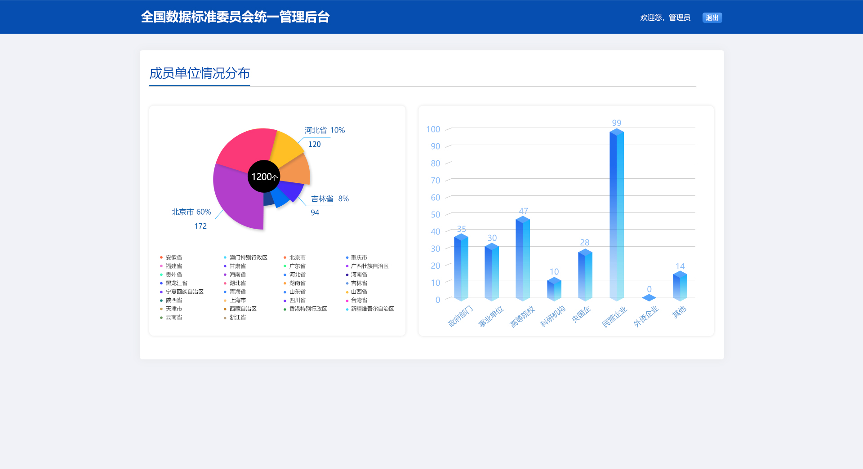Click the 其他 bar showing 14
The image size is (863, 469).
(680, 286)
